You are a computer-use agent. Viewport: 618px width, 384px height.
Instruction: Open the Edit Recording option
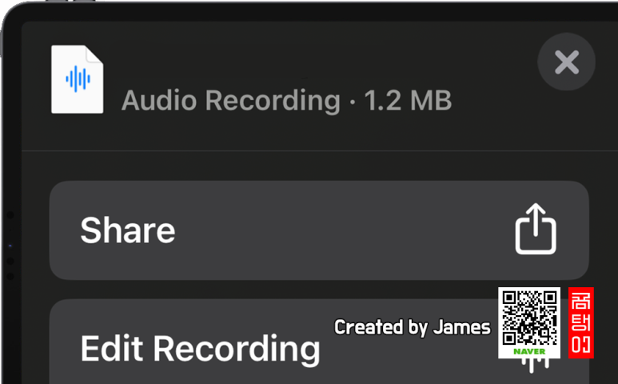(x=319, y=342)
